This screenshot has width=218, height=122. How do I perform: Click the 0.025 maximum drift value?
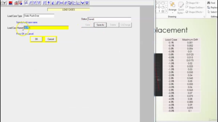190,66
